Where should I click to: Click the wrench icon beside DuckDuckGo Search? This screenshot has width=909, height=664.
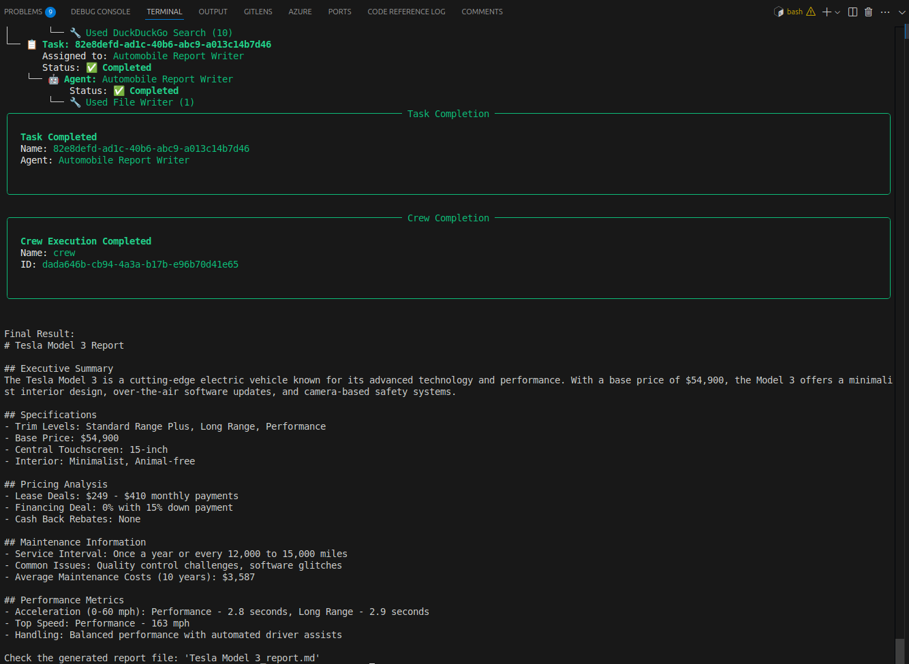tap(75, 33)
